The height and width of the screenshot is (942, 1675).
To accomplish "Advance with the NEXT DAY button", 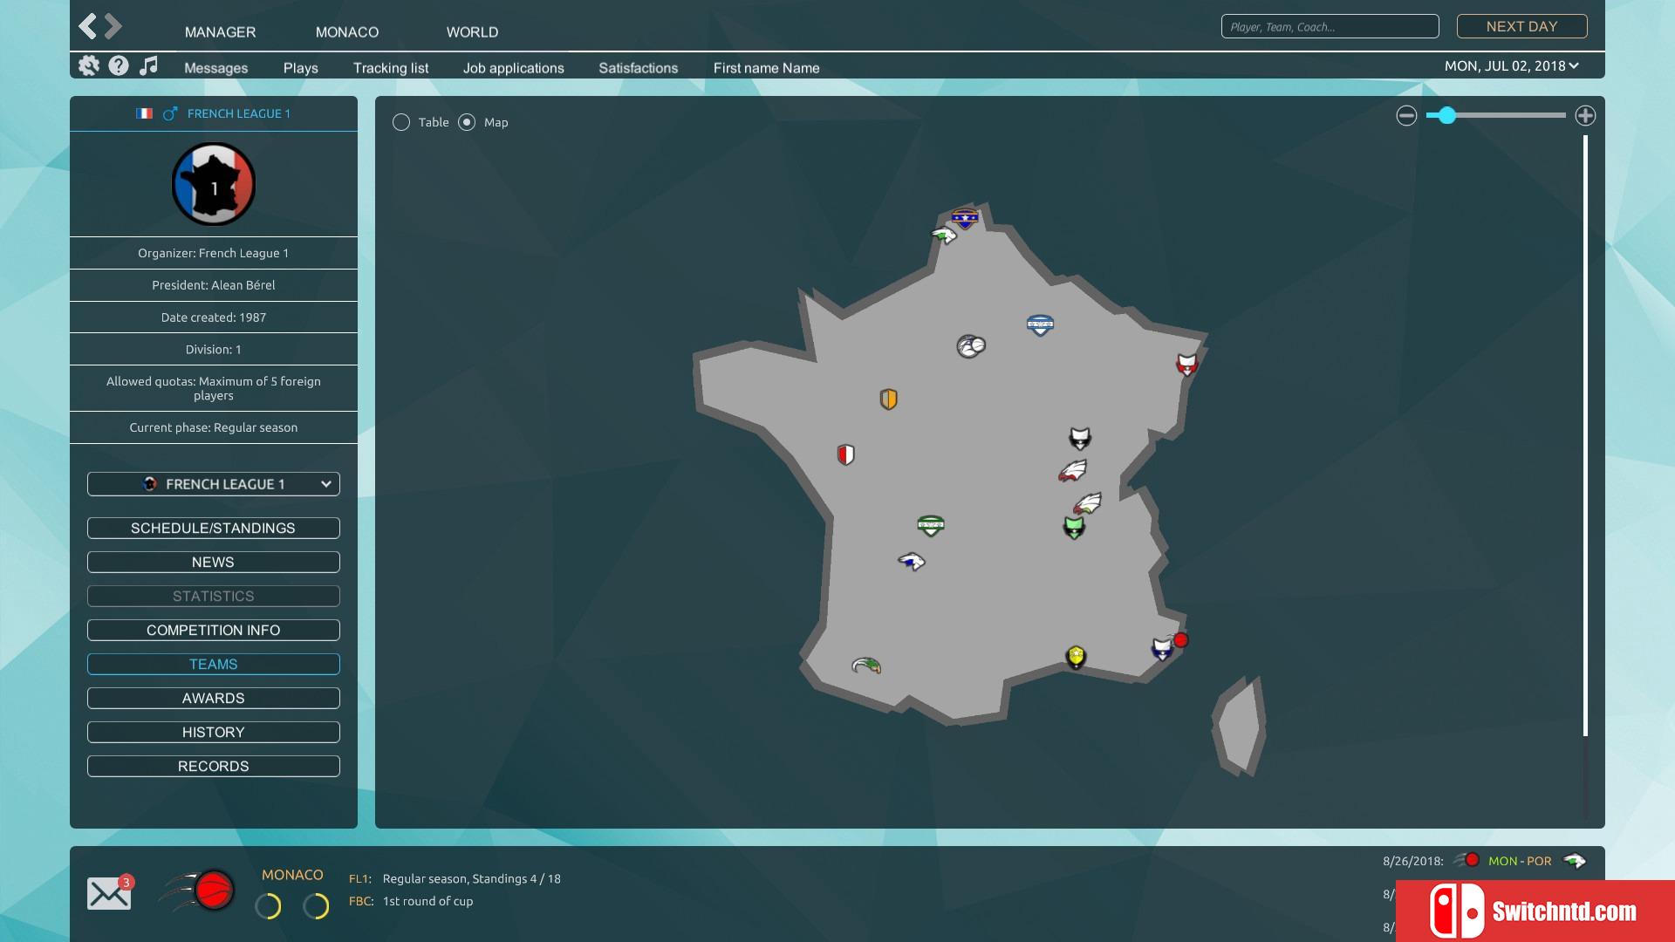I will coord(1521,26).
